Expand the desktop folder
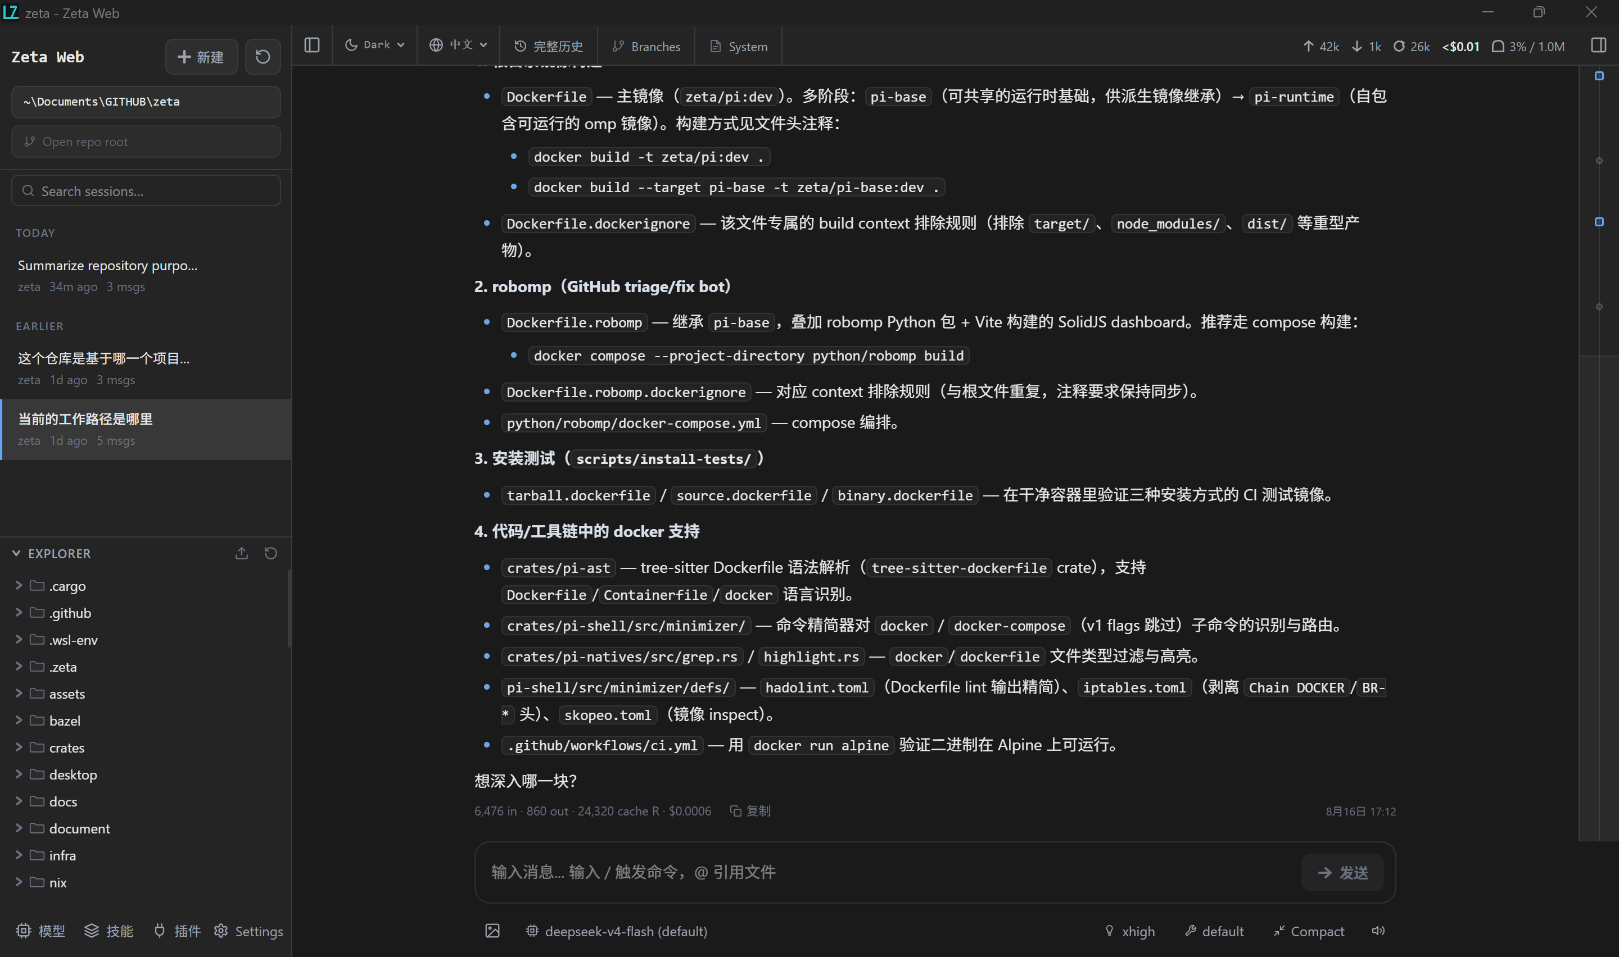The image size is (1619, 957). point(145,774)
